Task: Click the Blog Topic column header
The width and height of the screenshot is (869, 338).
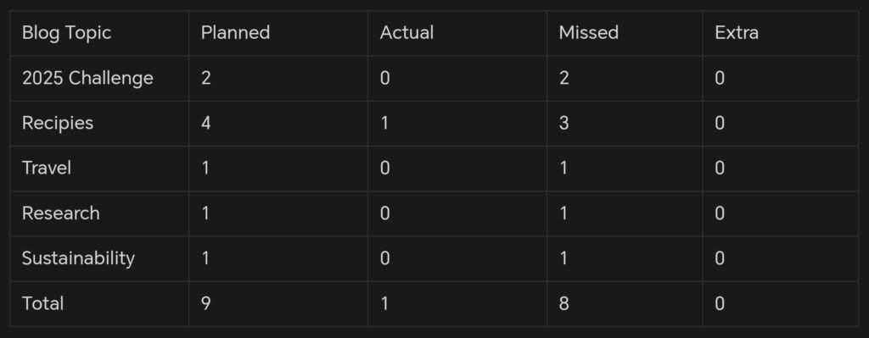Action: pos(66,33)
